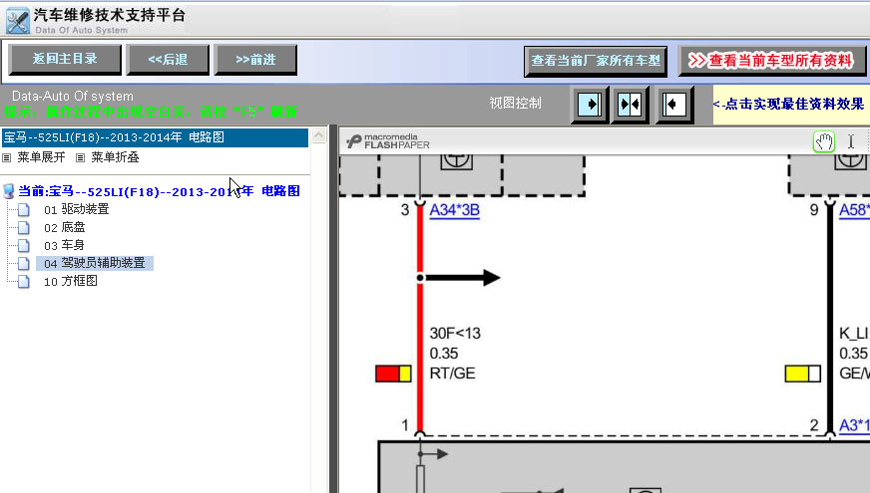870x493 pixels.
Task: Open tree item 02 底盘
Action: pos(65,228)
